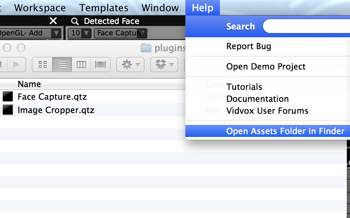Open the Workspace menu
Screen dimensions: 350x218
pos(40,8)
